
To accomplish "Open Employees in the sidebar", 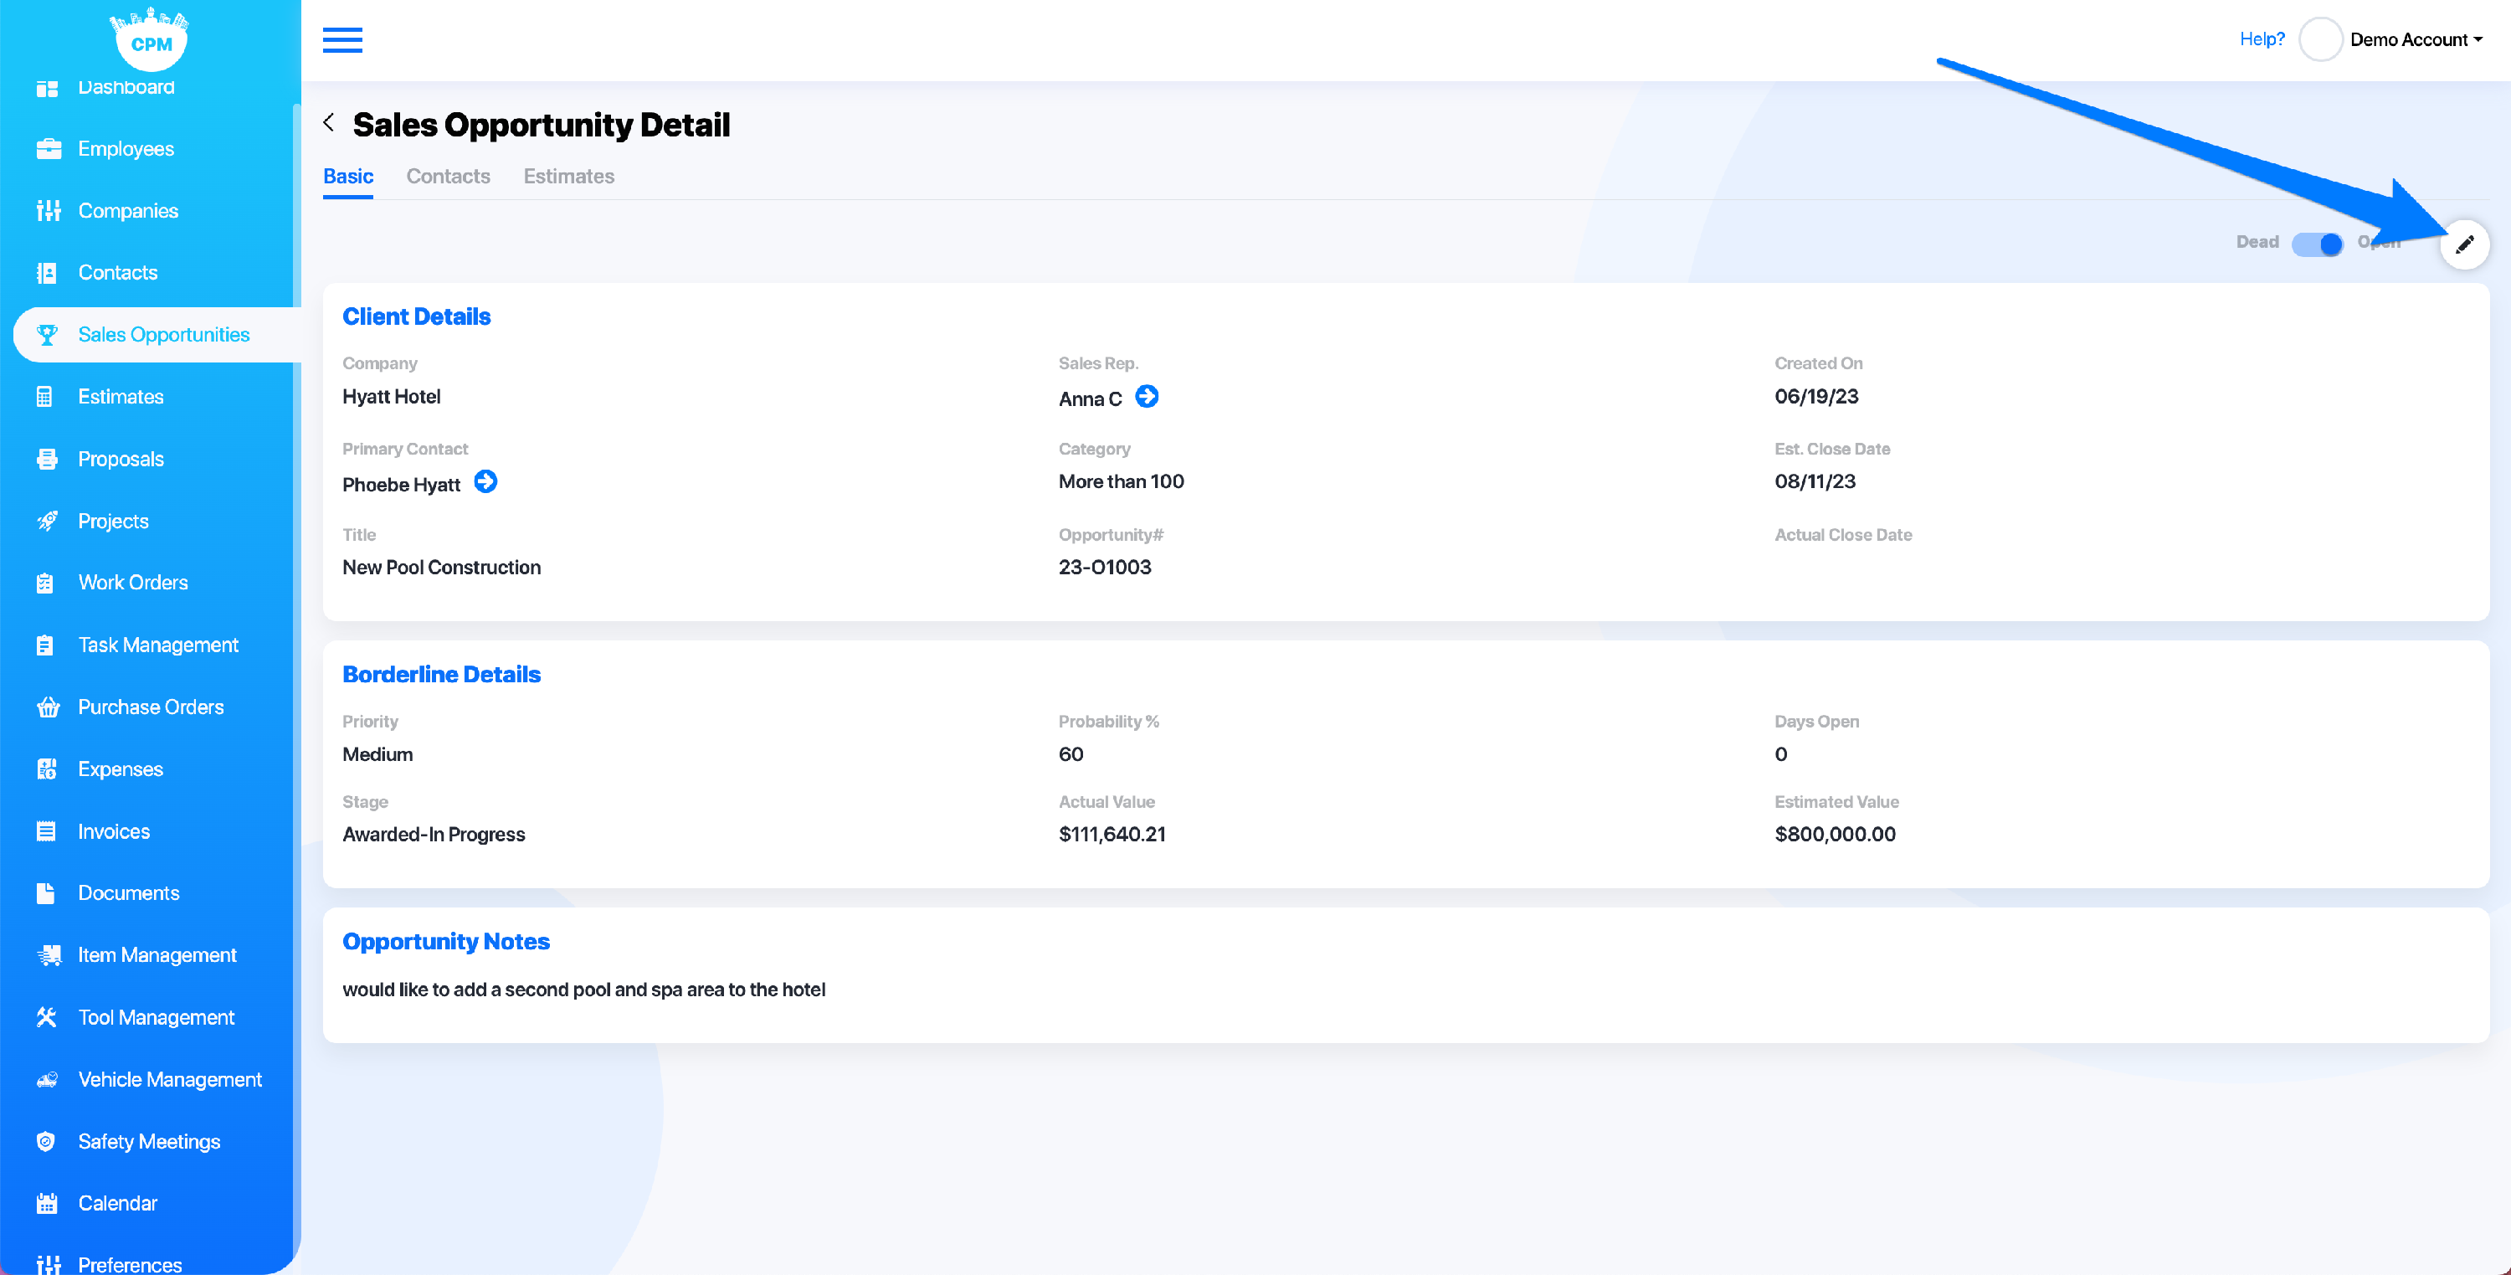I will click(x=126, y=149).
